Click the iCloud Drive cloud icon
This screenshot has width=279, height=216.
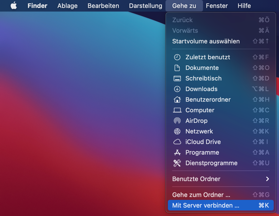pos(177,142)
